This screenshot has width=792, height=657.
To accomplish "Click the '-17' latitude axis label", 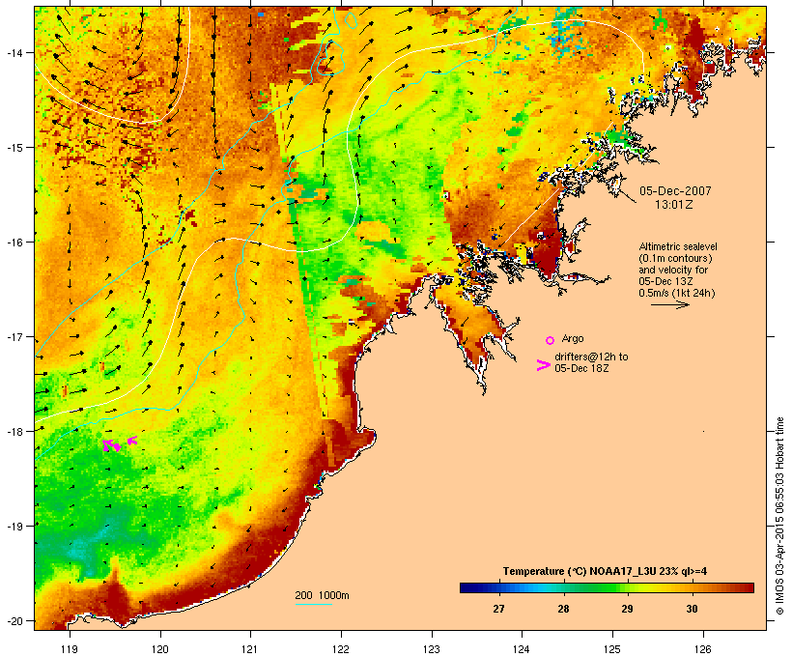I will (x=14, y=336).
